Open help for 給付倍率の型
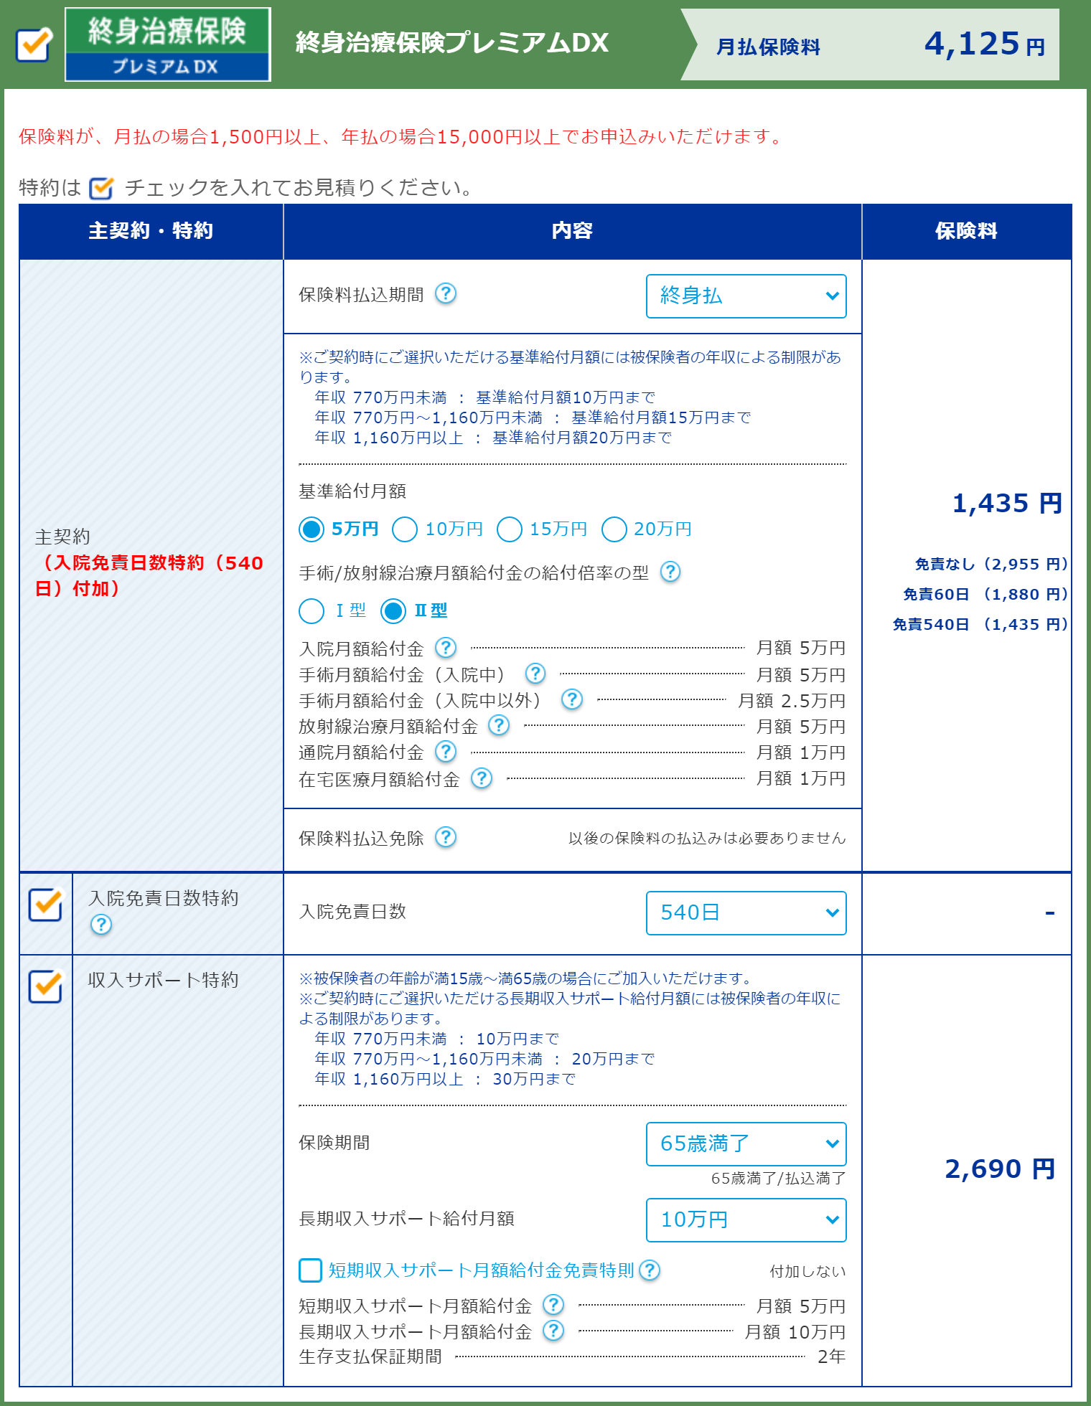The height and width of the screenshot is (1406, 1091). tap(670, 572)
